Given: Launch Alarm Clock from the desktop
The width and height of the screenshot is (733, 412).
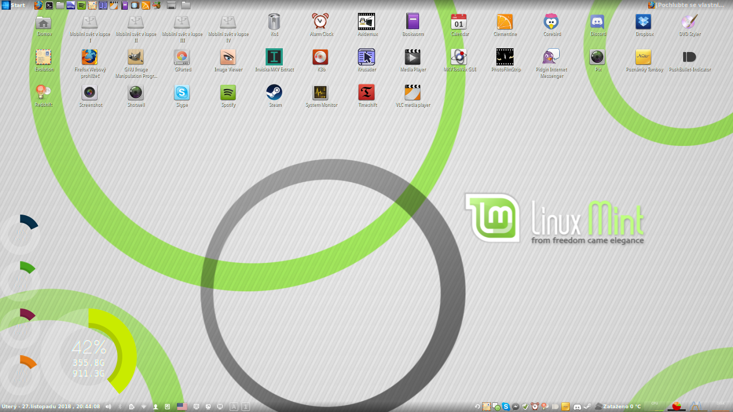Looking at the screenshot, I should 321,26.
